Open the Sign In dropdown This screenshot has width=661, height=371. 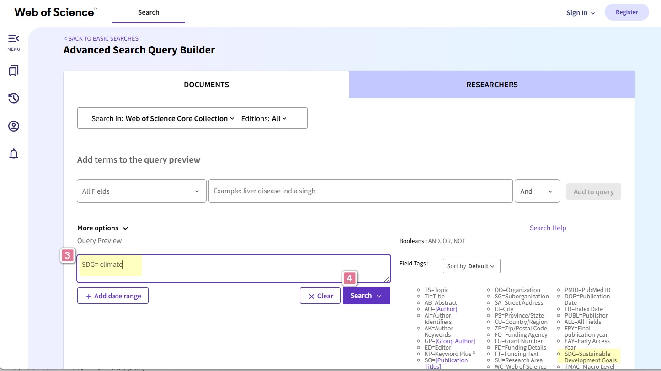581,13
